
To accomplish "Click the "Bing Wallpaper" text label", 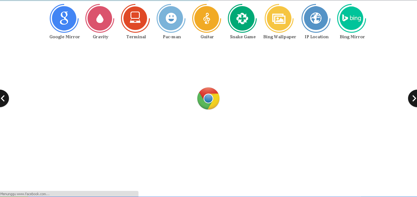I will point(280,37).
